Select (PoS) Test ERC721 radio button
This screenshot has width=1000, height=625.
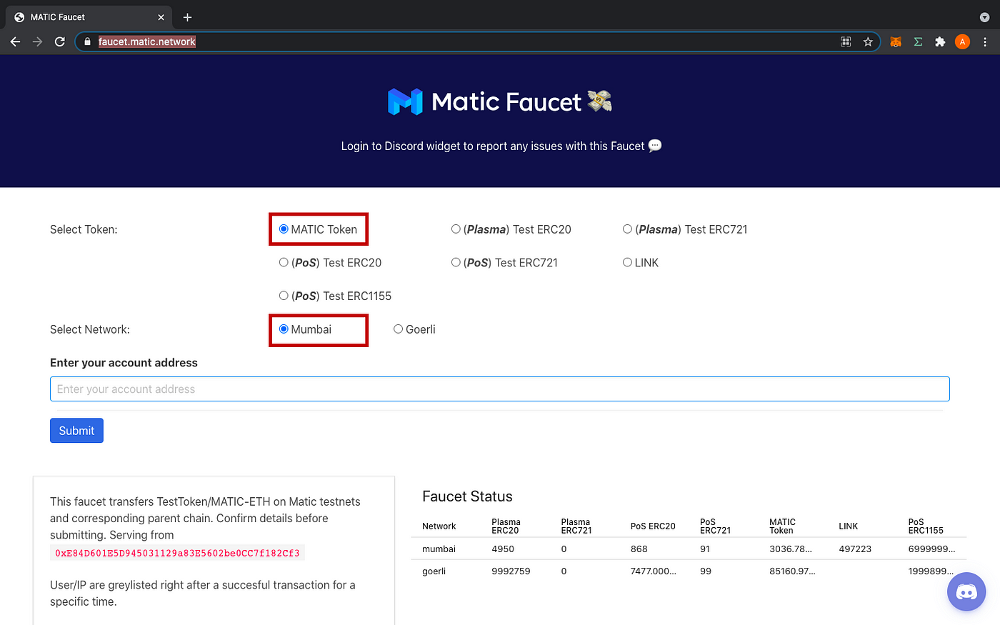click(x=456, y=263)
